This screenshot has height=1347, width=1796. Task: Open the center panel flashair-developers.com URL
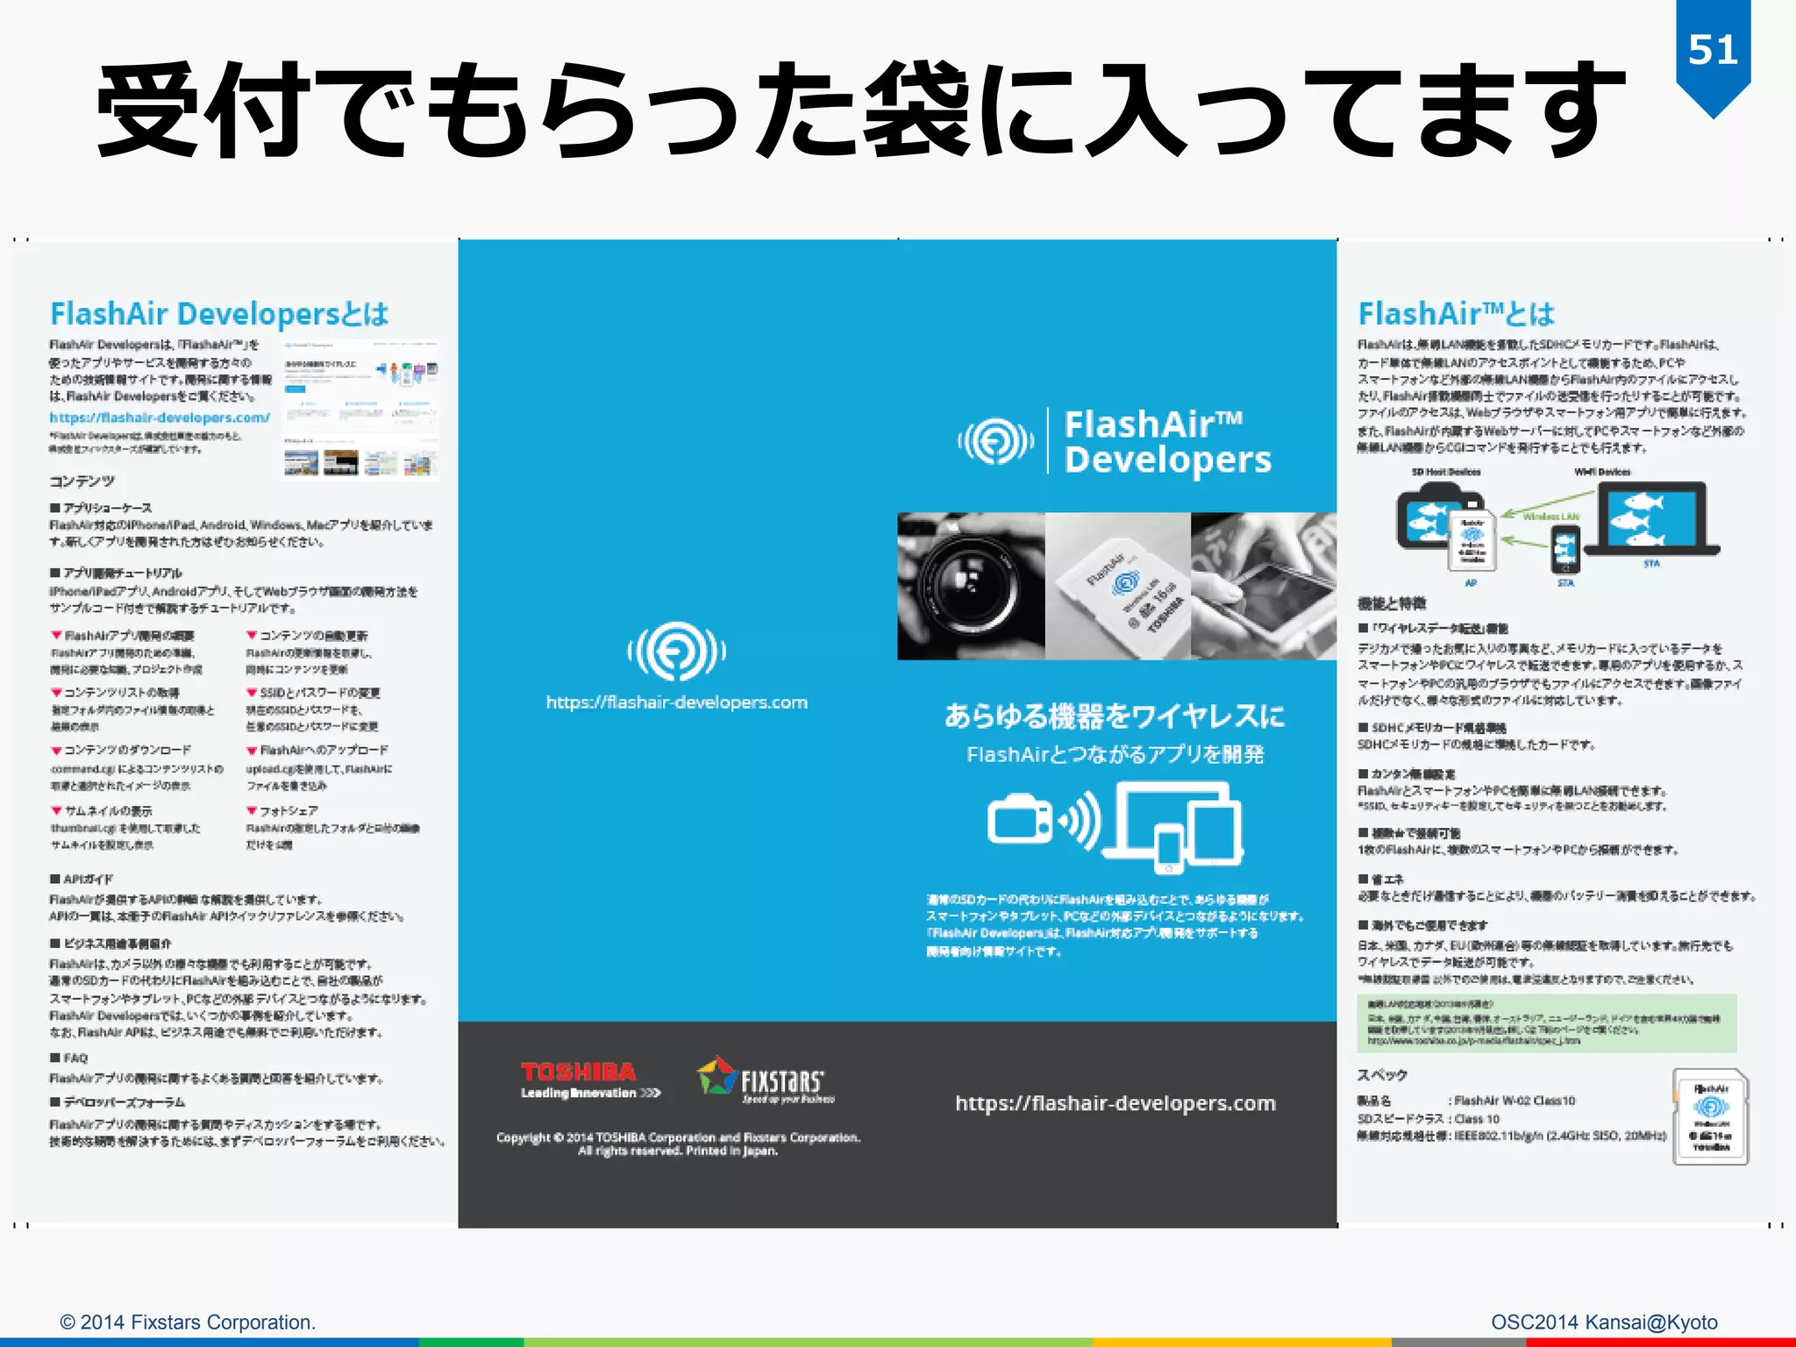[676, 702]
